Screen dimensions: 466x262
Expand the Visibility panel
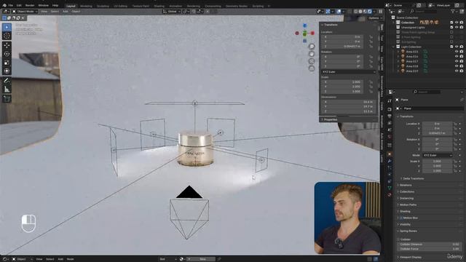(x=405, y=225)
